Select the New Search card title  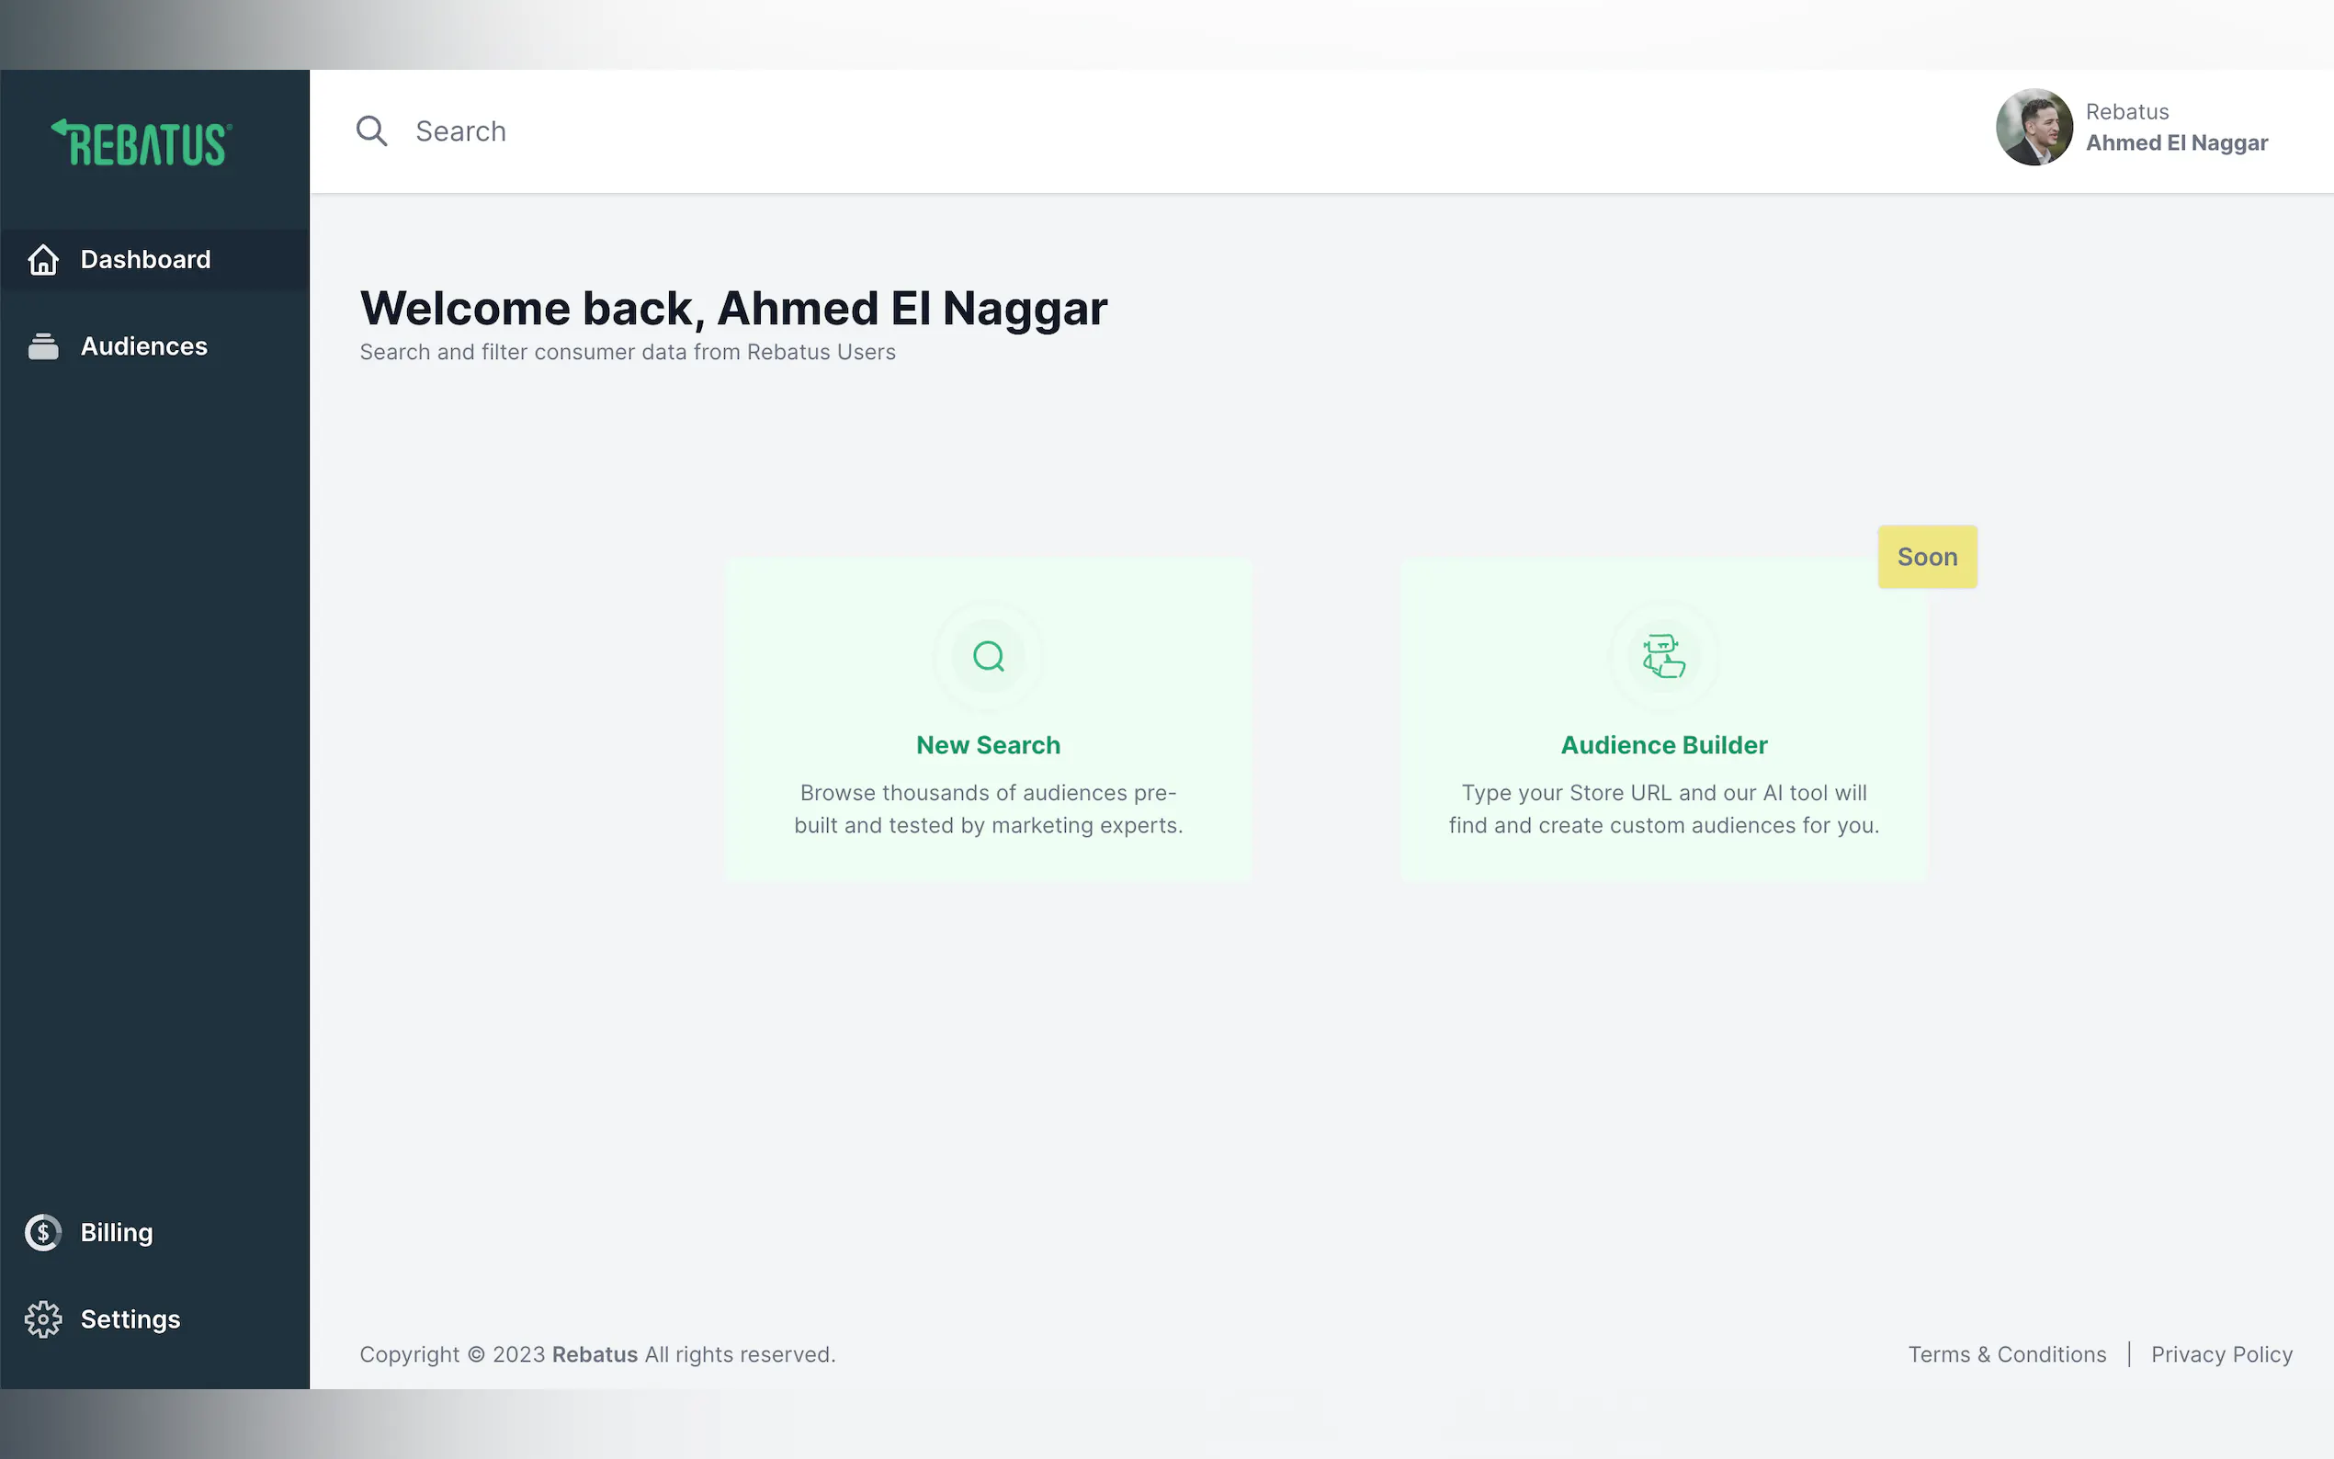click(x=988, y=745)
